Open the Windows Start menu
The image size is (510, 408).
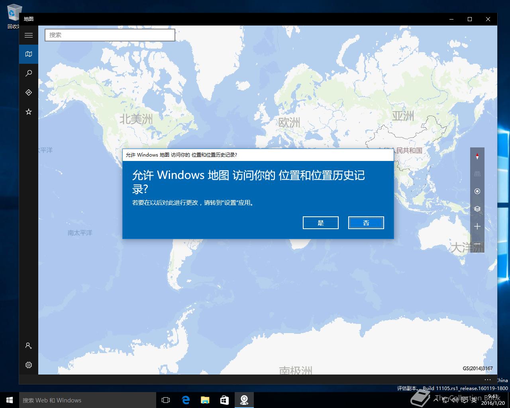tap(10, 400)
